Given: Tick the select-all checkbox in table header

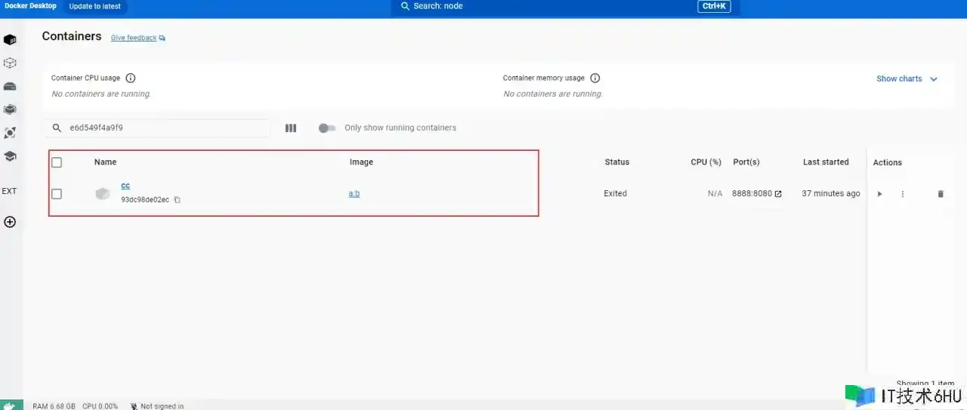Looking at the screenshot, I should tap(57, 162).
